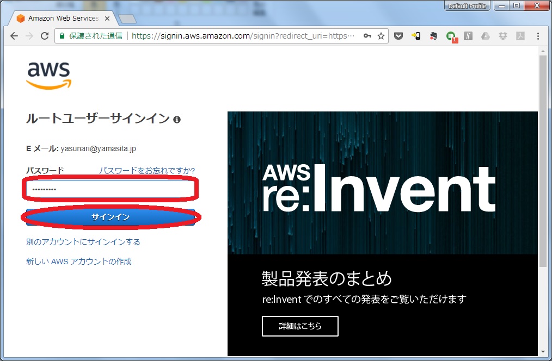Viewport: 552px width, 361px height.
Task: Click the re:Invent でのすべての発表をご覧いただけます text
Action: pos(364,299)
